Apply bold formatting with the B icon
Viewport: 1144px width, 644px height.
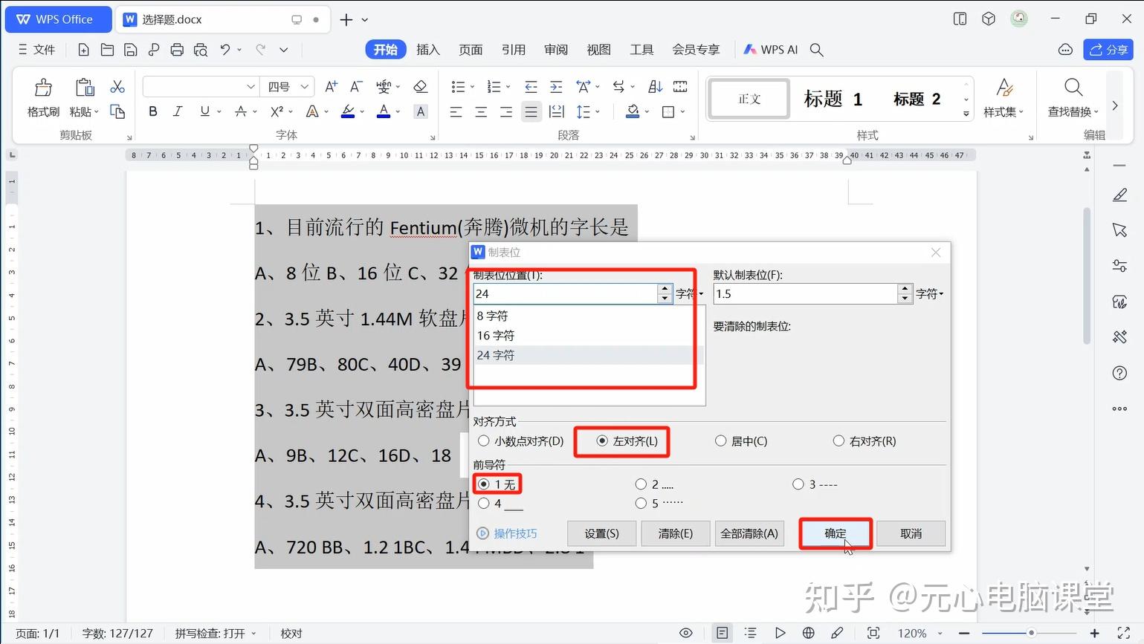(152, 111)
